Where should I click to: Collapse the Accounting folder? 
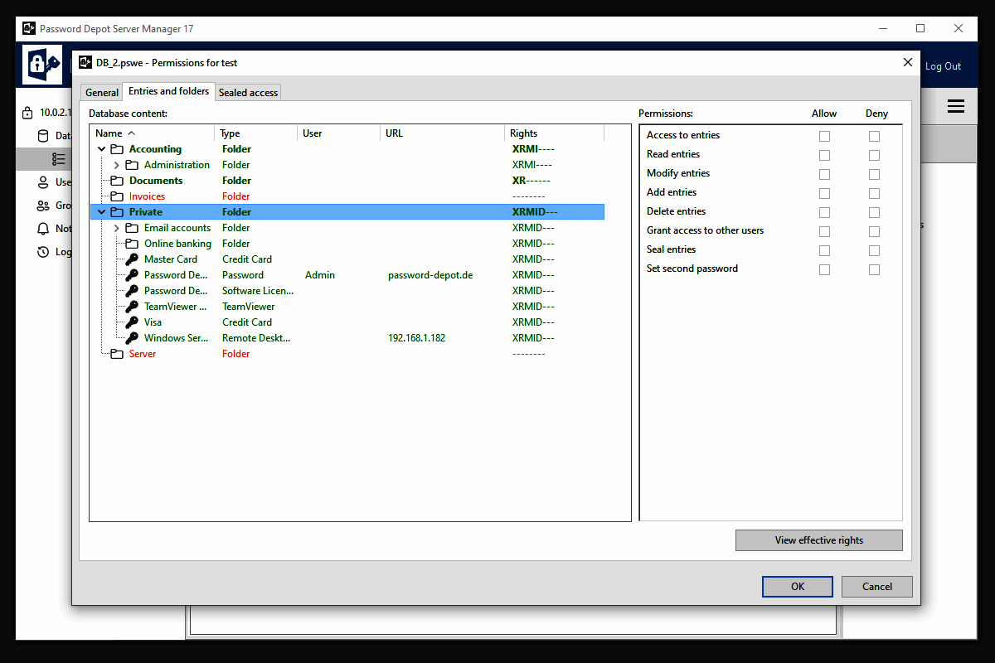[x=102, y=149]
